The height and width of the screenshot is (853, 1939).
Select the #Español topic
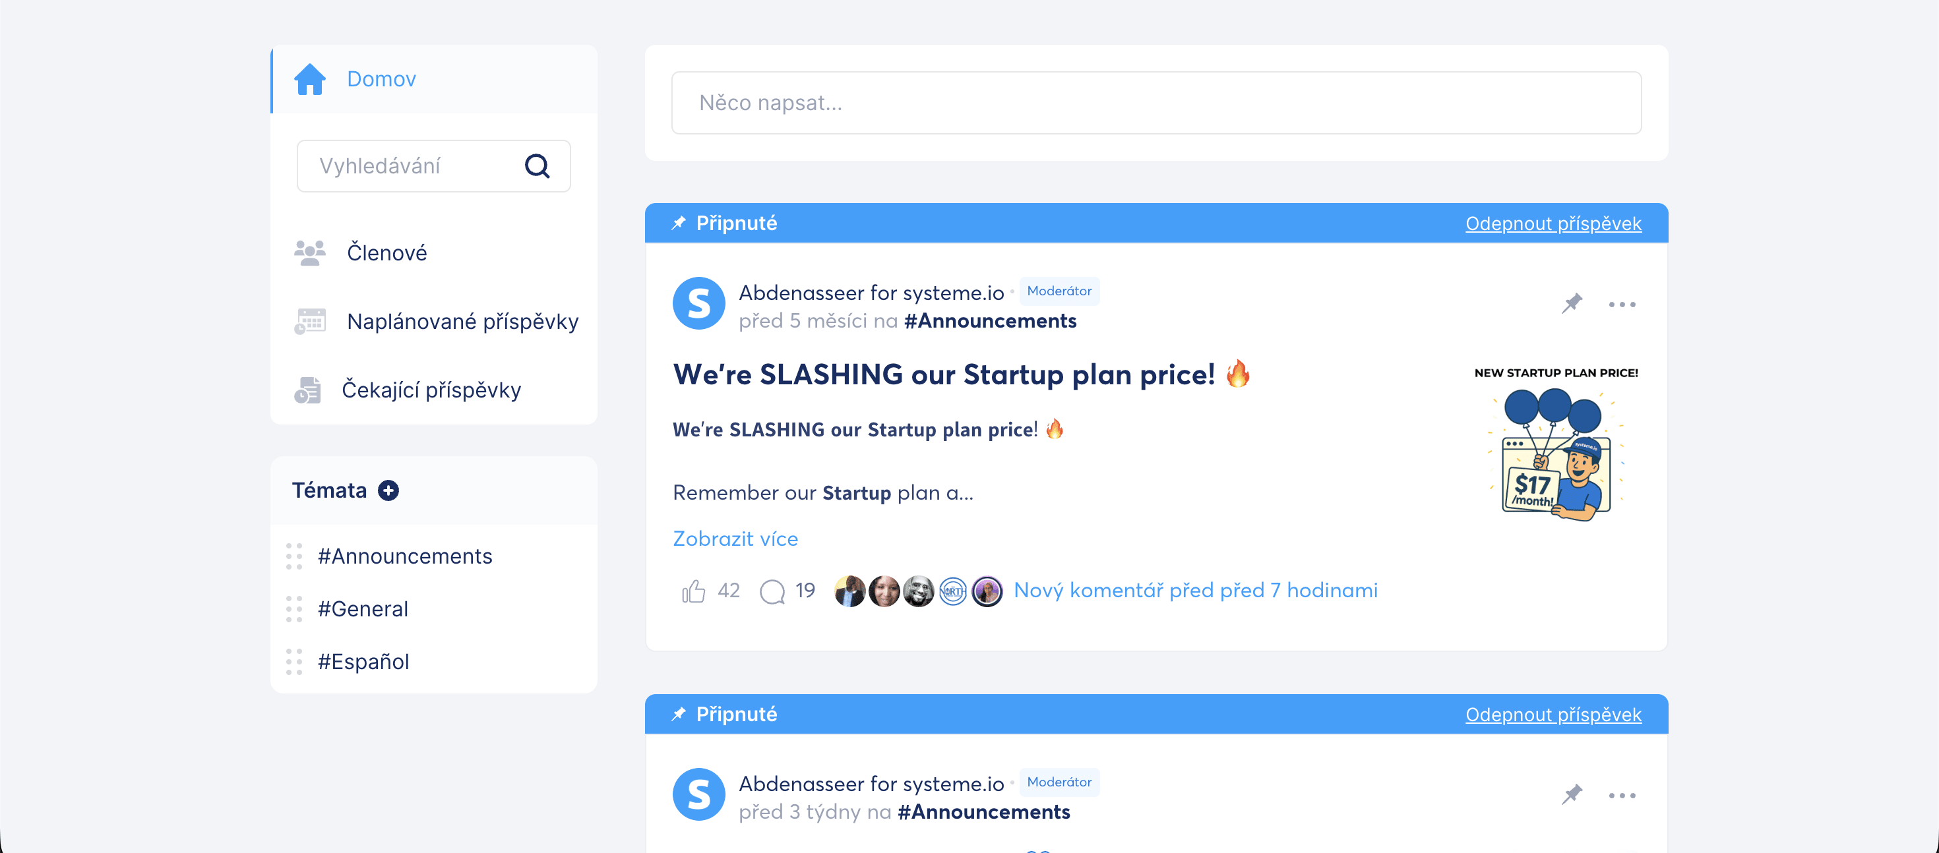(x=363, y=661)
